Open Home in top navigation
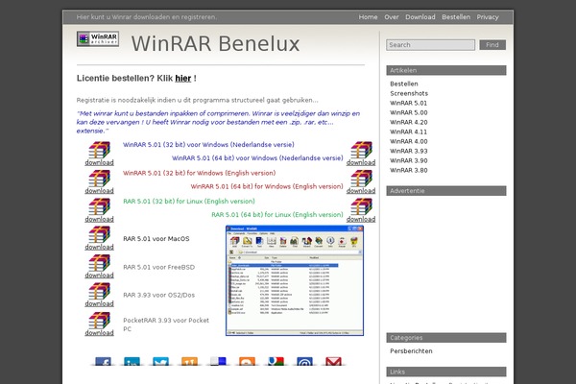 point(368,17)
